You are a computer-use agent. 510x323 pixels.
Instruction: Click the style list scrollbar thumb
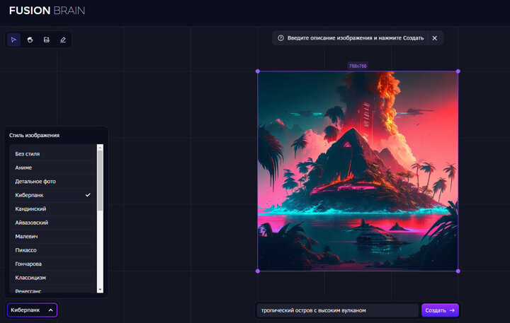100,180
